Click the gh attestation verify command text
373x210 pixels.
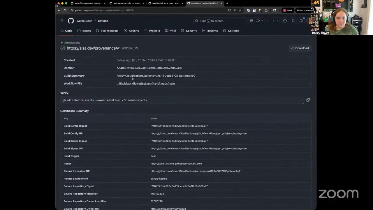pos(105,100)
